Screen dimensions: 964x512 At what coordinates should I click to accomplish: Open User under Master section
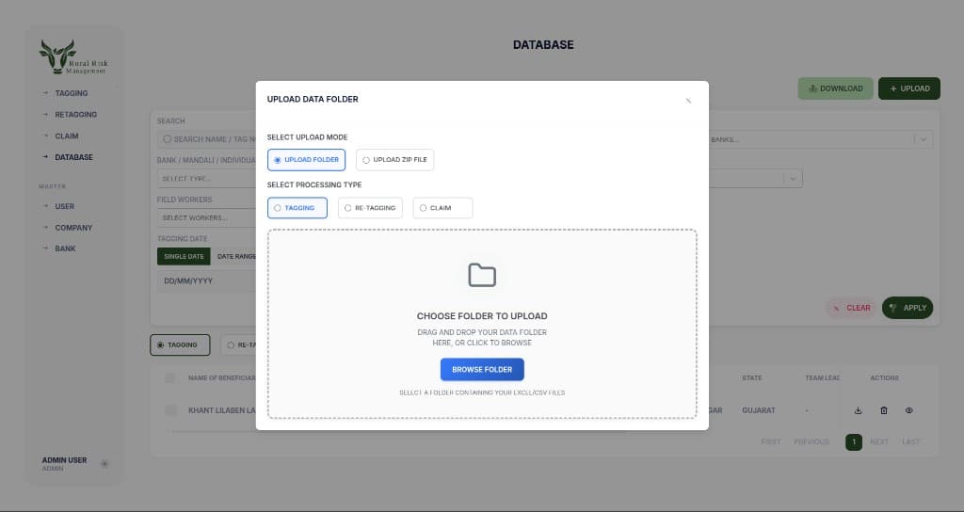pyautogui.click(x=65, y=206)
